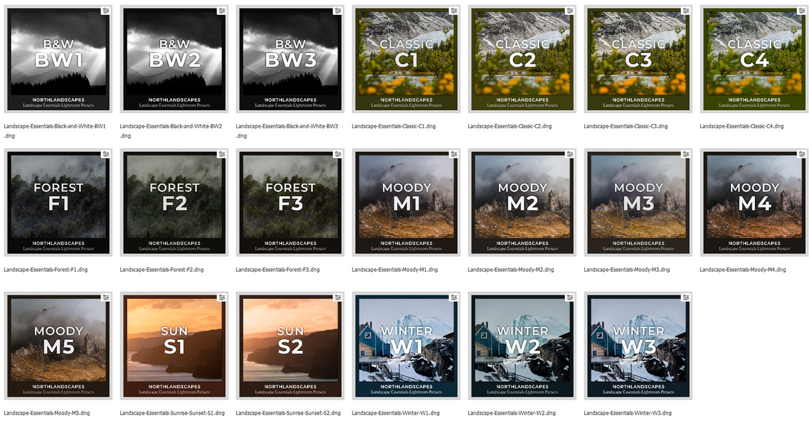Open the adjustments badge on Classic C2
Screen dimensions: 809x421
pyautogui.click(x=569, y=10)
